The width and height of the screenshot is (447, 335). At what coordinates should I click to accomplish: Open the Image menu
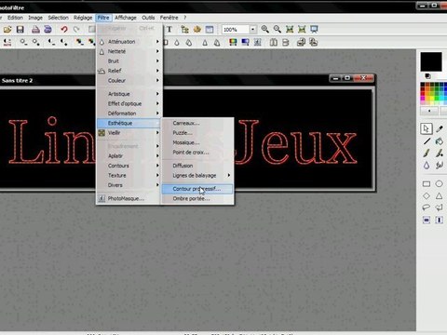35,18
